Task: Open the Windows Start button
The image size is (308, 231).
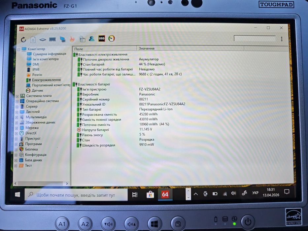Action: click(x=17, y=195)
